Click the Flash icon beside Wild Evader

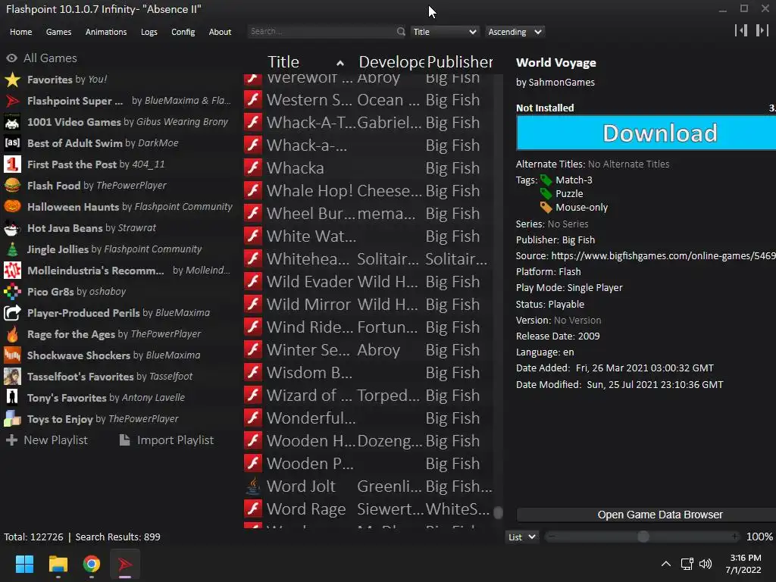click(x=253, y=282)
